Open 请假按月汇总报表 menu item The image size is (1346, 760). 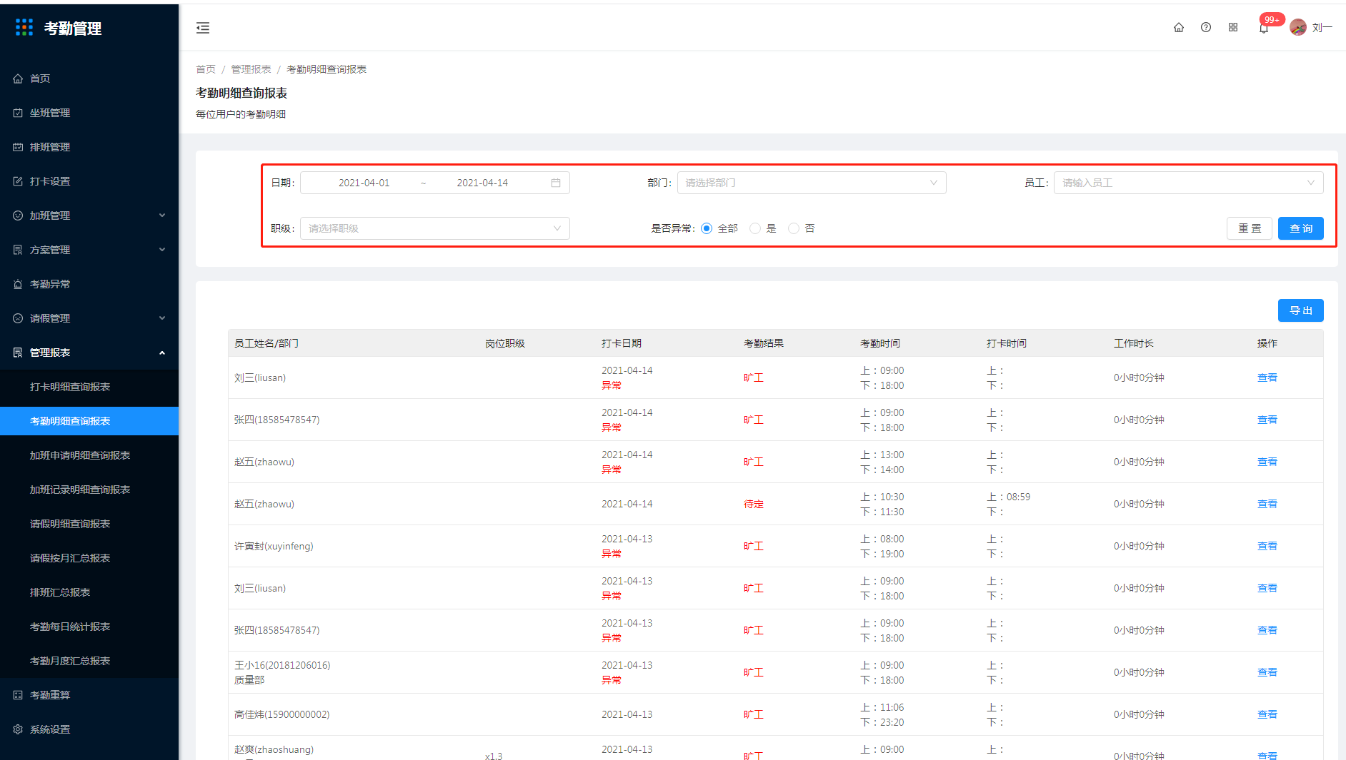(89, 558)
